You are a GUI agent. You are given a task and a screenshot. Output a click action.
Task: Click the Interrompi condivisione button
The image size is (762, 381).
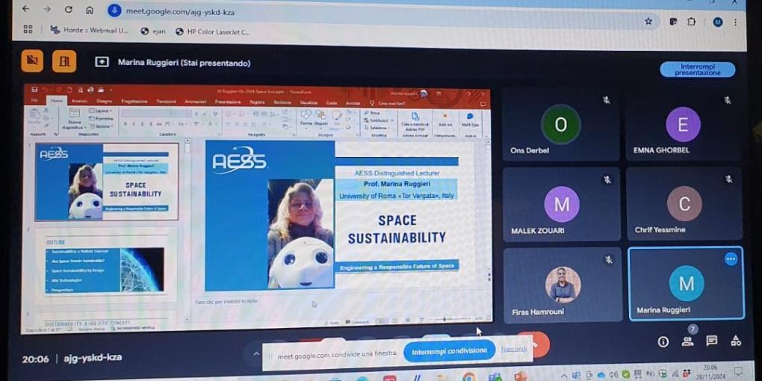click(449, 350)
